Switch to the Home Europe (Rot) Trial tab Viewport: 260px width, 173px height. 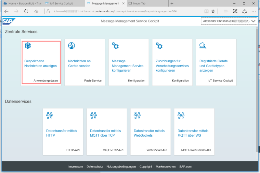22,4
